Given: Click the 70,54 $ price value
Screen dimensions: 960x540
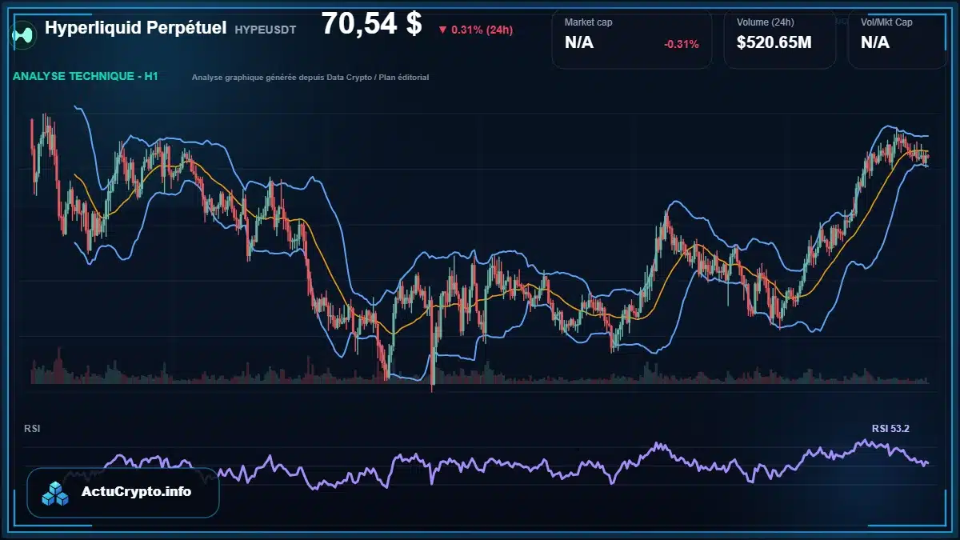Looking at the screenshot, I should (x=372, y=24).
